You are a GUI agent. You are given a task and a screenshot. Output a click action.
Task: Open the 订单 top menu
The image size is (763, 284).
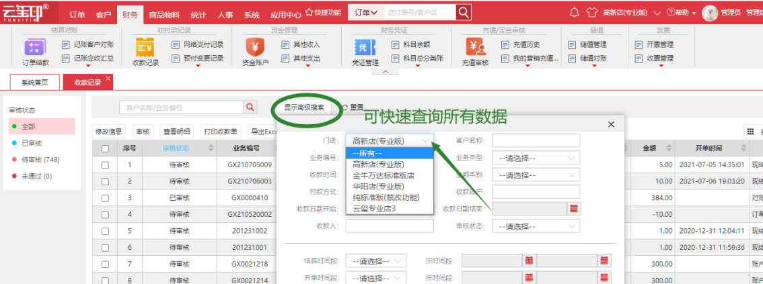[77, 15]
